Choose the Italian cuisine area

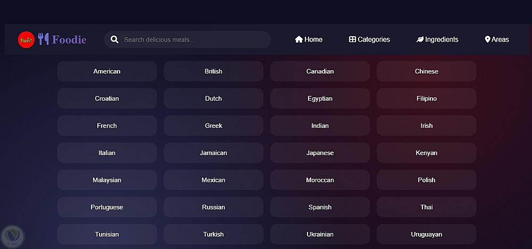107,153
